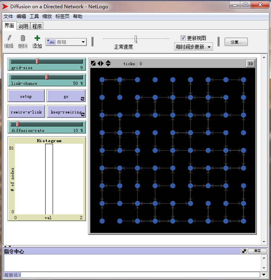Viewport: 271px width, 280px height.
Task: Click the rewire-a-link button
Action: [x=26, y=112]
